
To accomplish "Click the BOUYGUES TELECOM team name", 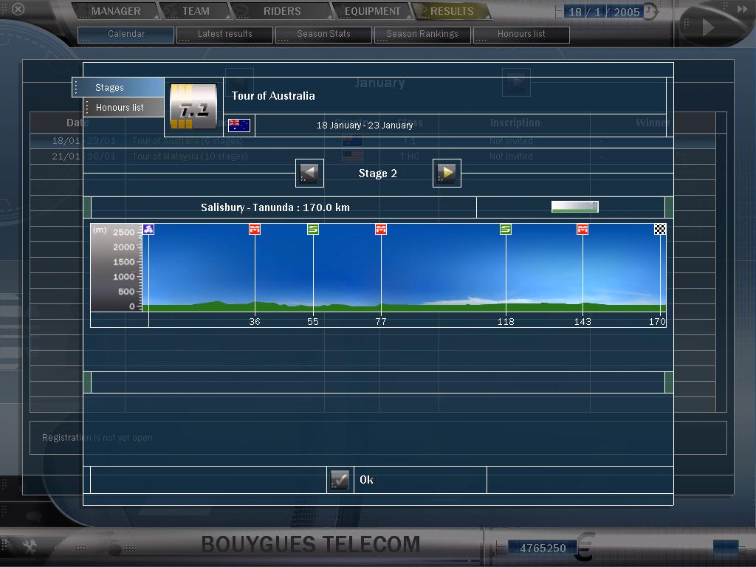I will [311, 544].
